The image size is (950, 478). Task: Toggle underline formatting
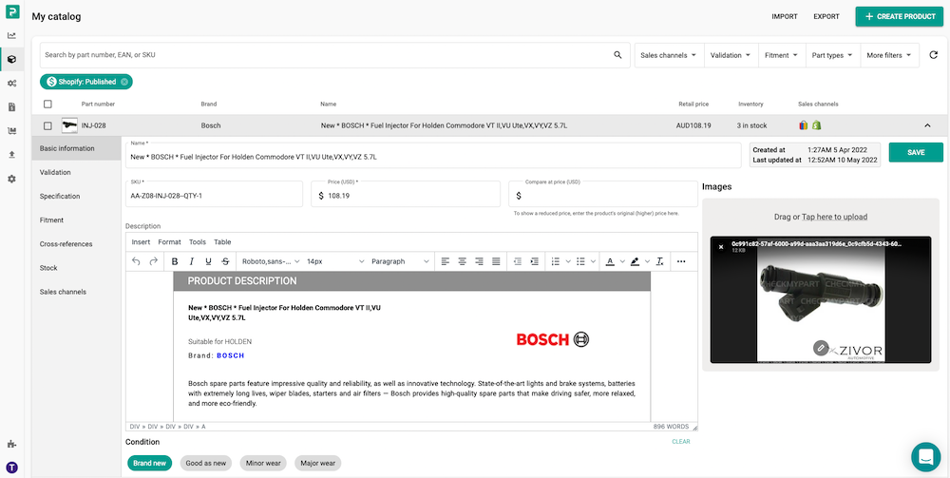pyautogui.click(x=208, y=261)
